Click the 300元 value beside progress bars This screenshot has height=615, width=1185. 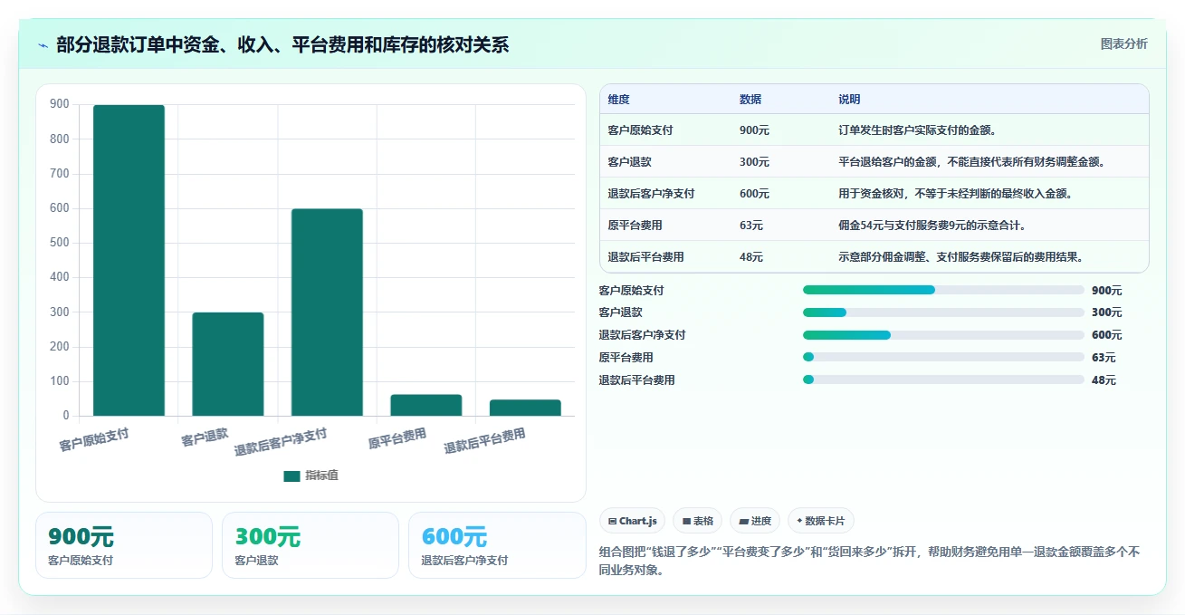[1106, 312]
